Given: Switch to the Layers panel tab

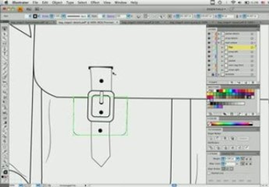Looking at the screenshot, I should tap(212, 29).
